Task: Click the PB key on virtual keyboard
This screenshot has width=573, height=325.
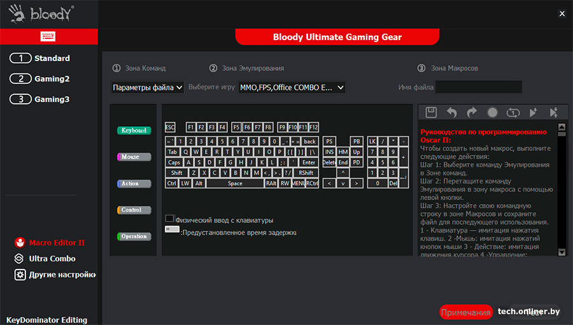Action: (x=357, y=141)
